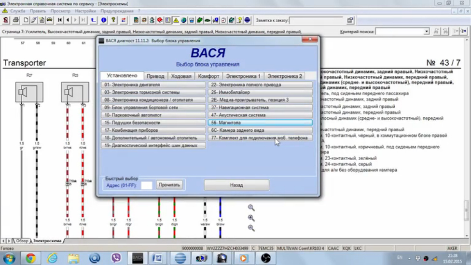
Task: Open Google Chrome from the taskbar
Action: (30, 258)
